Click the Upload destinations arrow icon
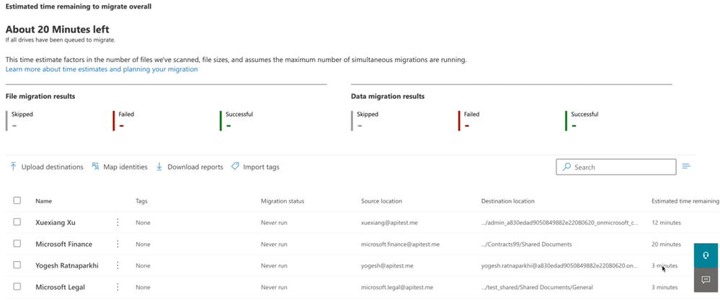Image resolution: width=720 pixels, height=300 pixels. click(13, 167)
